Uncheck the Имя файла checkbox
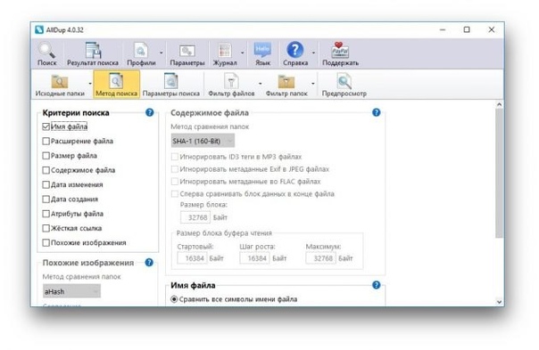This screenshot has height=350, width=539. [x=46, y=126]
